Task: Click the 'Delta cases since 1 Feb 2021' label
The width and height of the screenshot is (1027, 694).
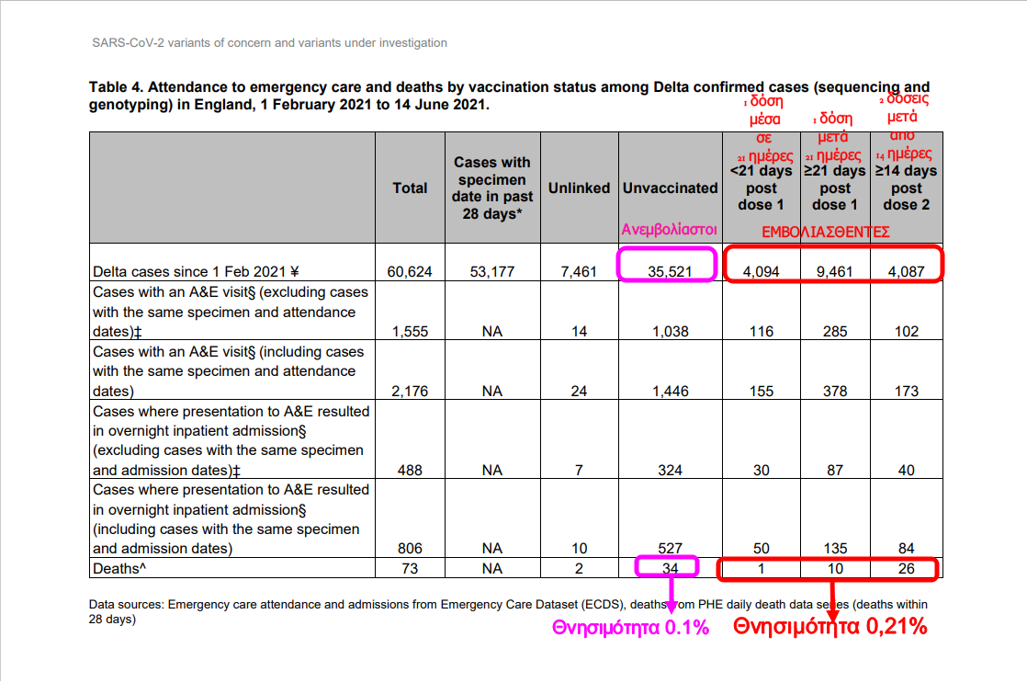Action: point(197,272)
